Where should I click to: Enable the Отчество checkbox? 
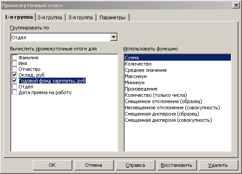point(14,69)
